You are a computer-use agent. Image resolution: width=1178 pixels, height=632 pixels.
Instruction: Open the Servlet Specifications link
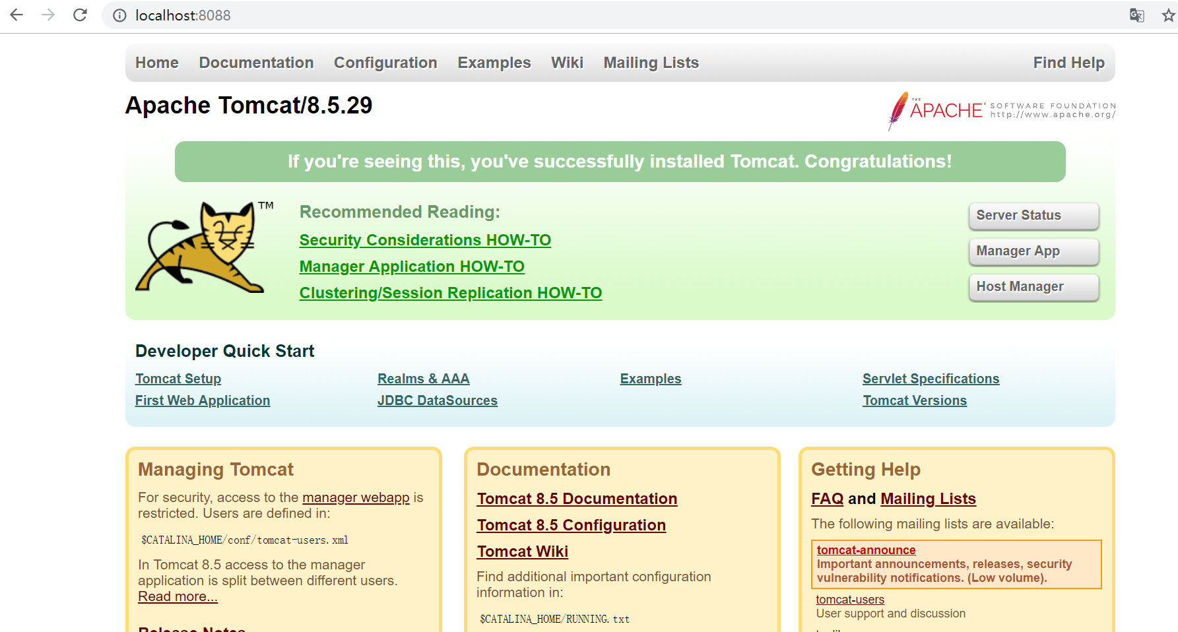pyautogui.click(x=931, y=379)
